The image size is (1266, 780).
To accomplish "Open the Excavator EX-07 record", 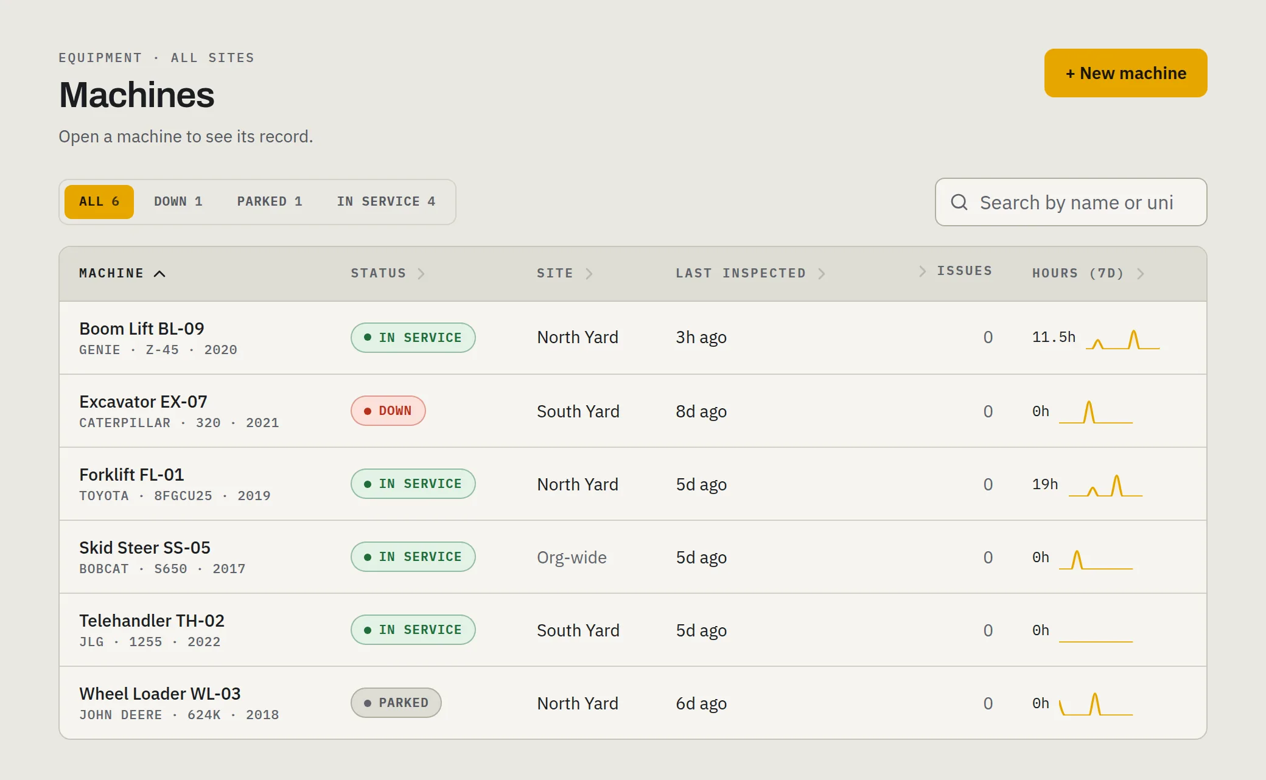I will point(633,411).
